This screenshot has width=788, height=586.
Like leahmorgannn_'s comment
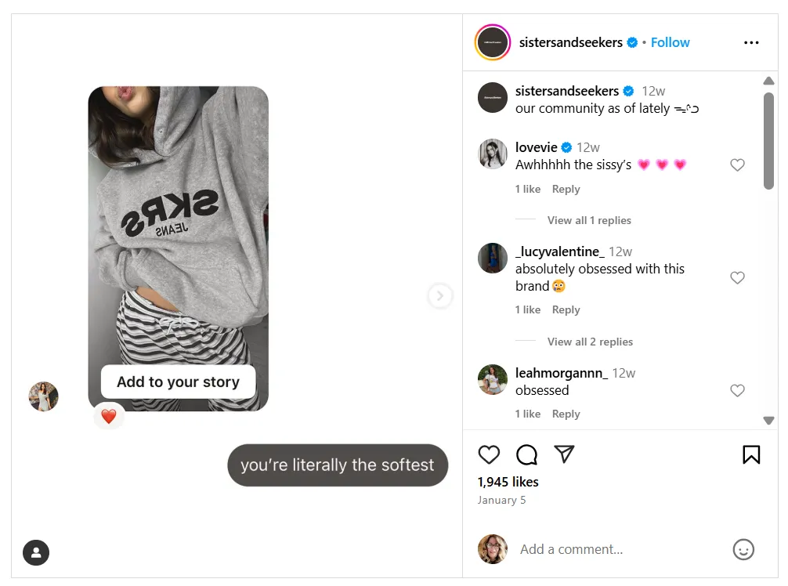[x=737, y=390]
